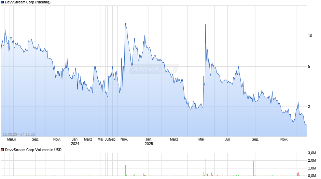Click the 'März' label after Jan. 2025
This screenshot has width=321, height=179.
tap(174, 140)
